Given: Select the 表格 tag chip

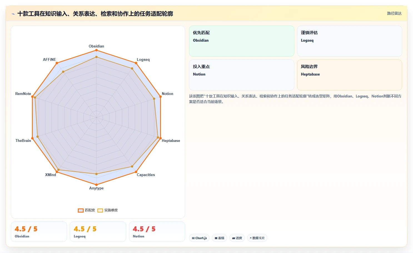Looking at the screenshot, I should (x=220, y=238).
